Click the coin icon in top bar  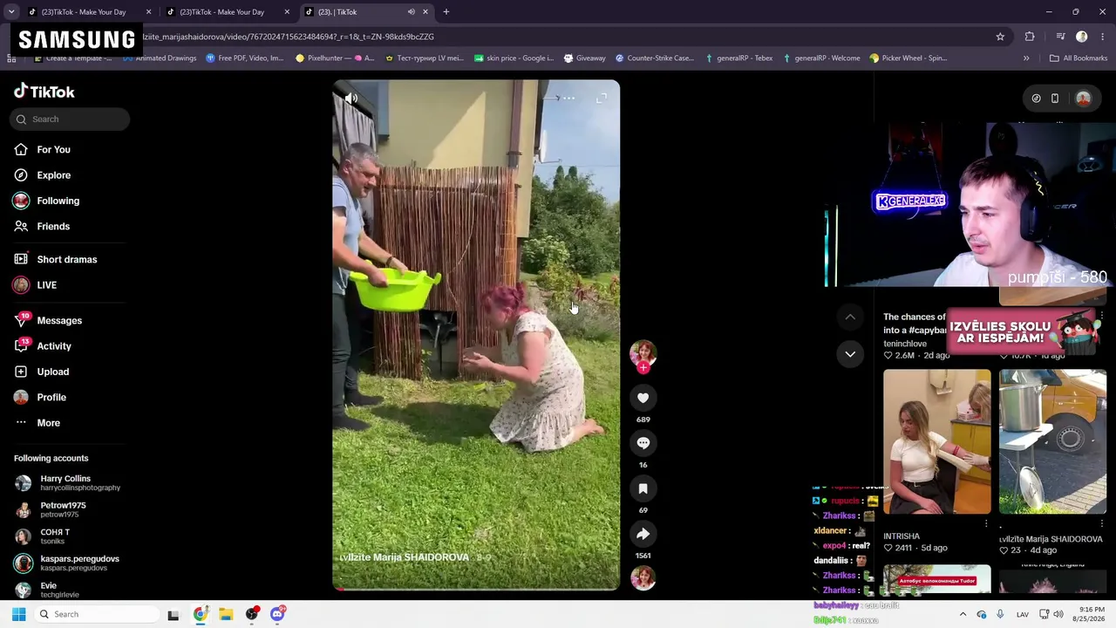coord(1036,99)
